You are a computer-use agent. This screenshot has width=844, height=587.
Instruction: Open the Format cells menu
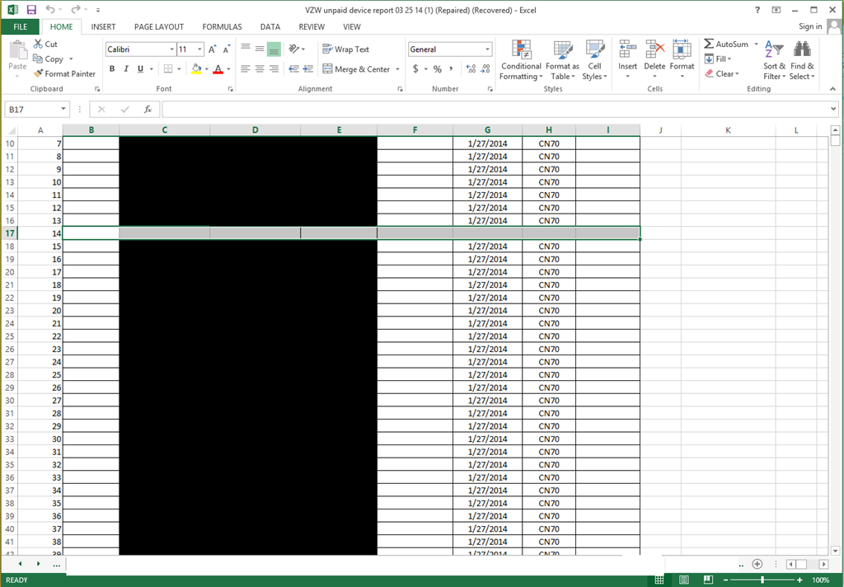click(682, 59)
